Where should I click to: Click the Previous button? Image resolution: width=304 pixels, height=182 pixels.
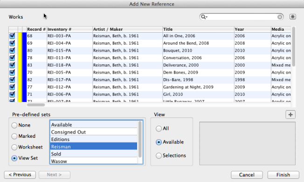click(20, 175)
